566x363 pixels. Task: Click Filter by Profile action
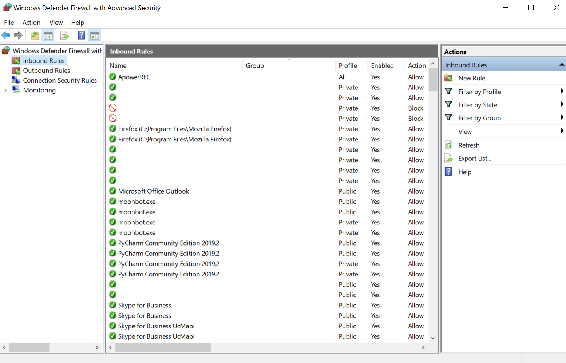click(480, 92)
